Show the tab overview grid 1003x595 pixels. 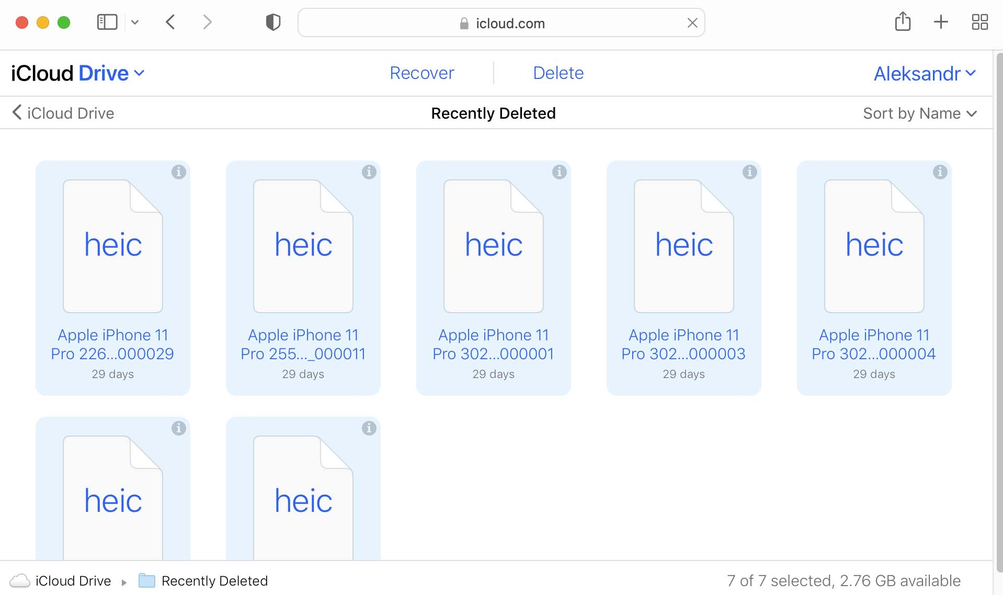point(979,22)
